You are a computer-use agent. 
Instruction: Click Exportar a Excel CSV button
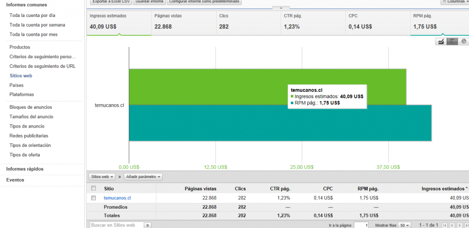pyautogui.click(x=111, y=1)
